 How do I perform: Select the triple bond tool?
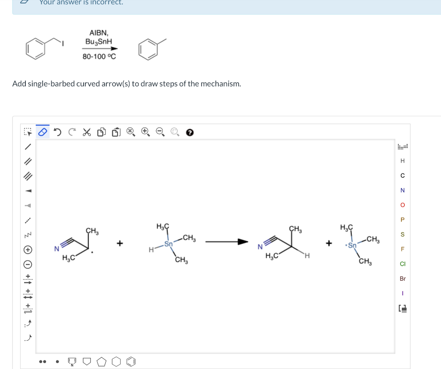(28, 177)
